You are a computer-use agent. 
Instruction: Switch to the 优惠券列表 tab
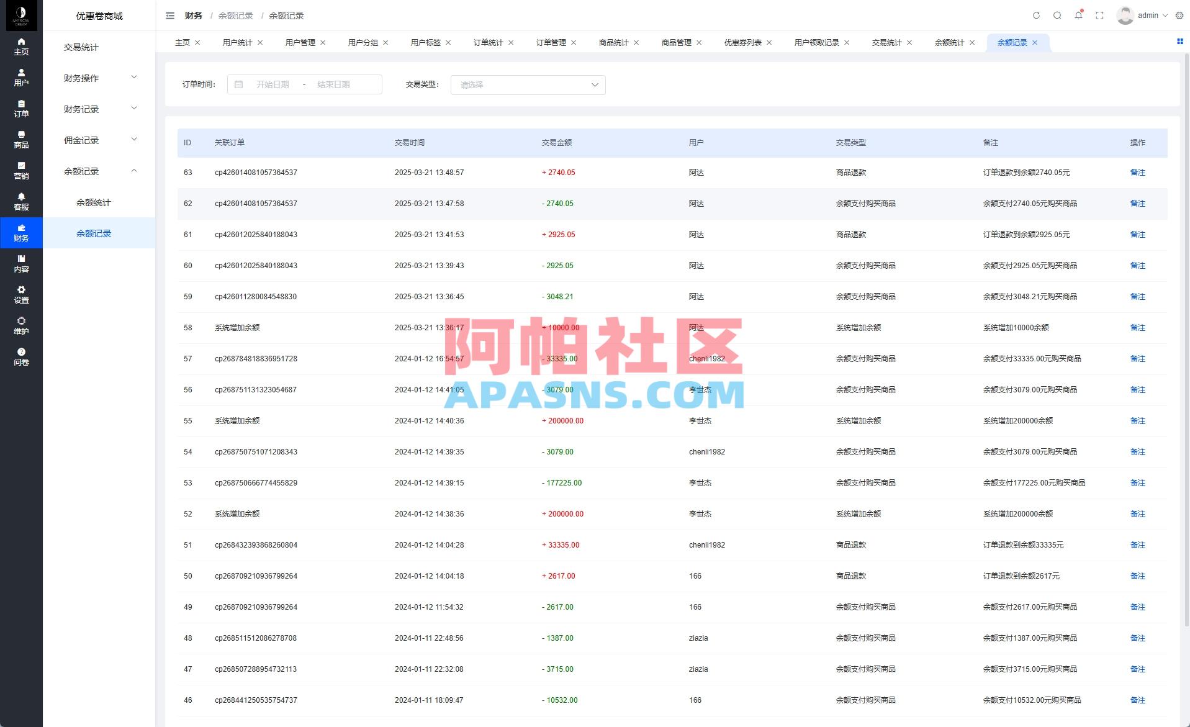click(743, 42)
